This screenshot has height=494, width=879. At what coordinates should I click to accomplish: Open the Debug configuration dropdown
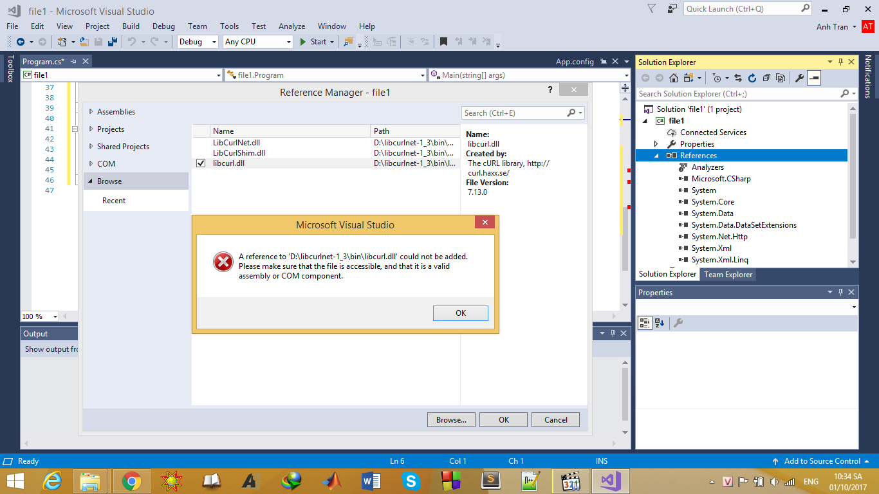[x=198, y=42]
